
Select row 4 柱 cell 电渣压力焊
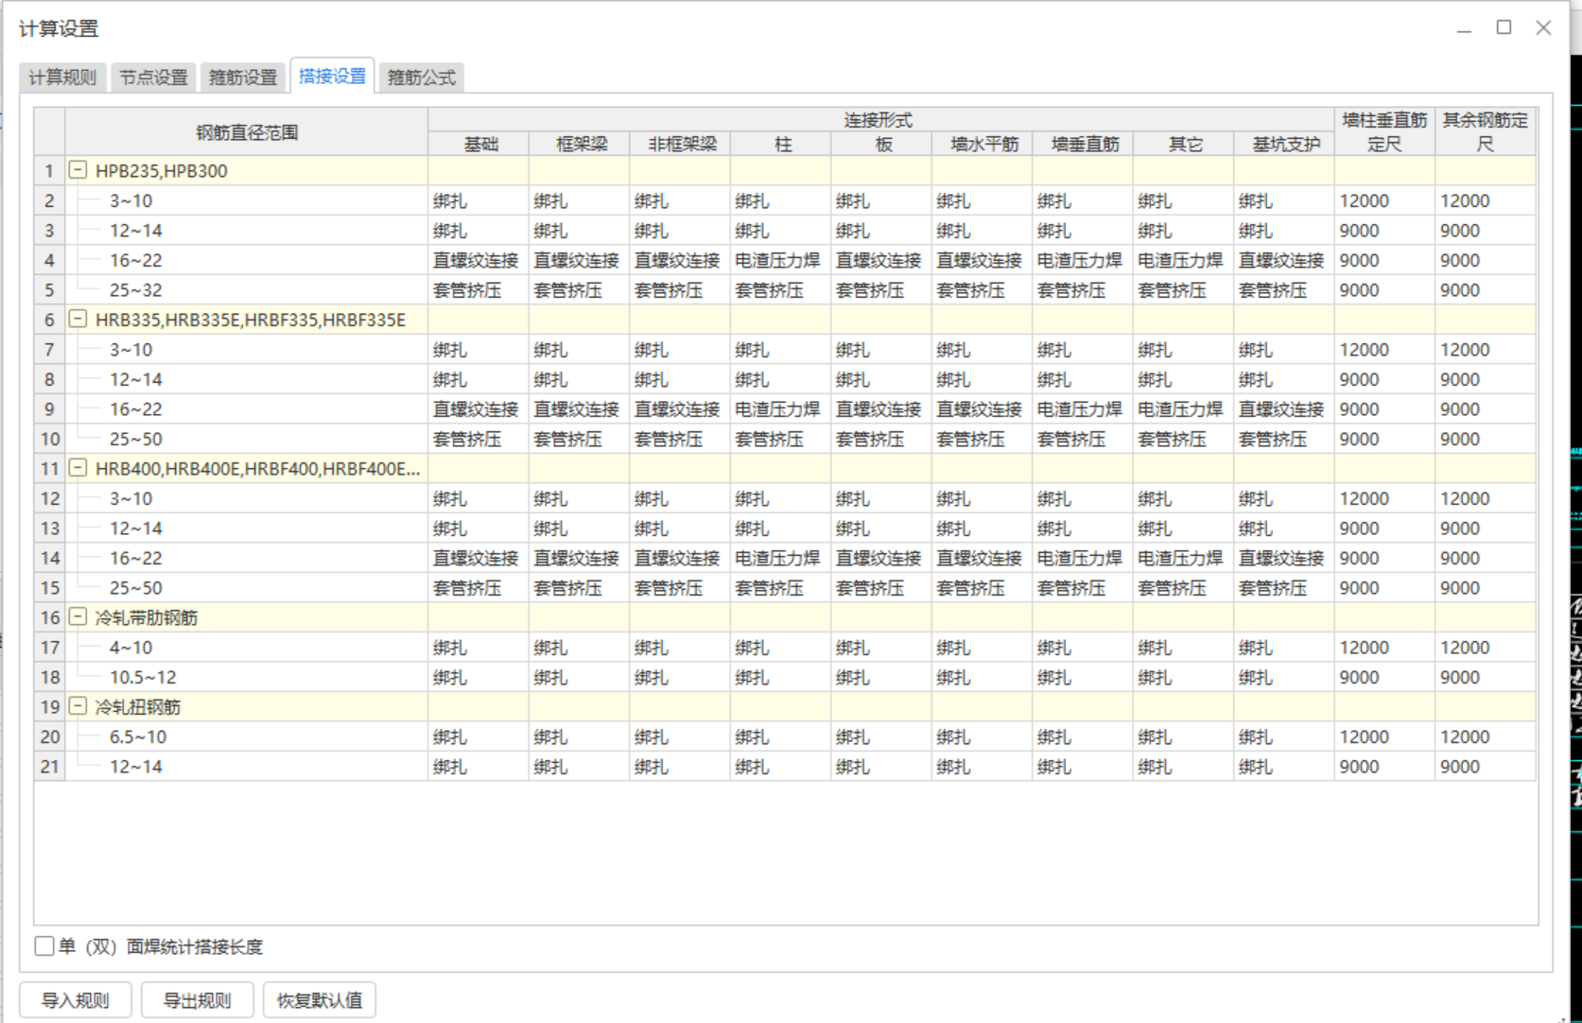click(x=778, y=260)
